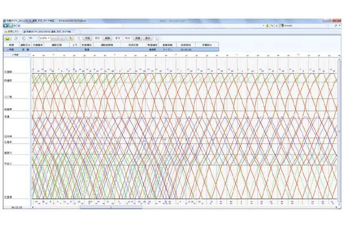The image size is (344, 229).
Task: Click the orange icon right of the slider
Action: 70,38
